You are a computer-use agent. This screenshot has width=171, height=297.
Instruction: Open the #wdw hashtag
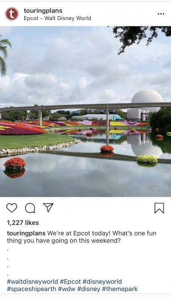point(67,289)
